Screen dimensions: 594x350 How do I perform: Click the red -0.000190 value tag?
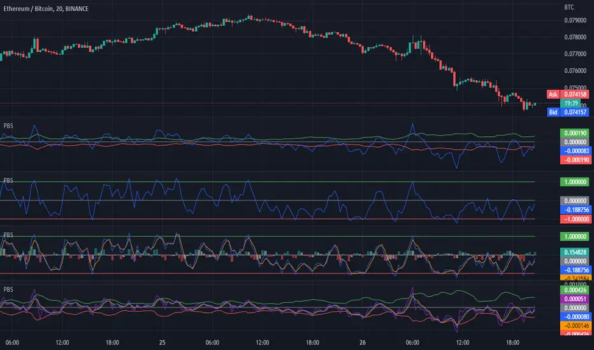click(576, 160)
